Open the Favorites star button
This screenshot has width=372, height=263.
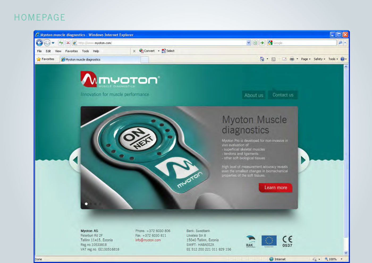[45, 59]
